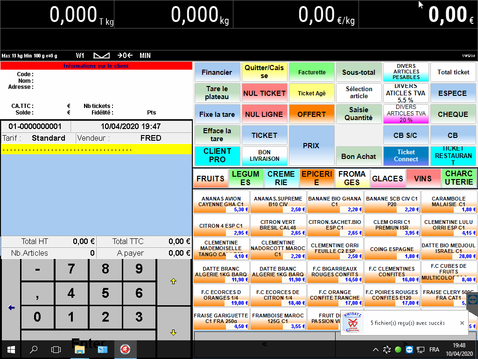Screen dimensions: 478x359
Task: Click Quitter/Caisse button
Action: pos(264,72)
